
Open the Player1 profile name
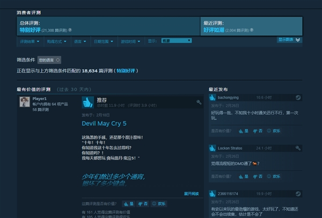click(x=39, y=99)
